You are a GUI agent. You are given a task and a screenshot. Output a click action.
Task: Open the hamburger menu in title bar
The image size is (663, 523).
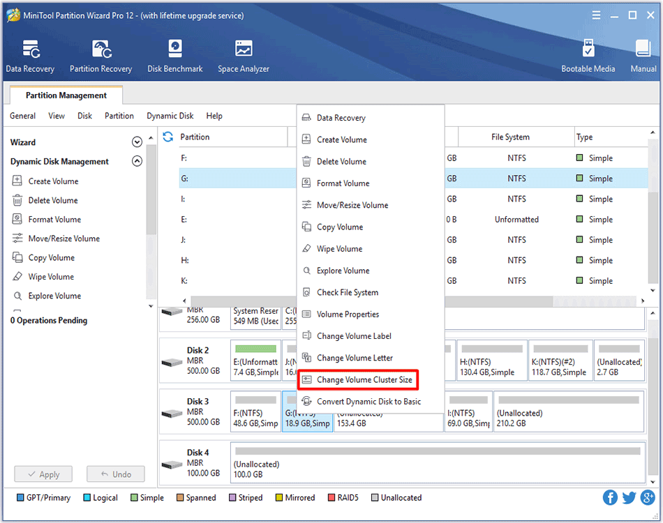click(596, 15)
